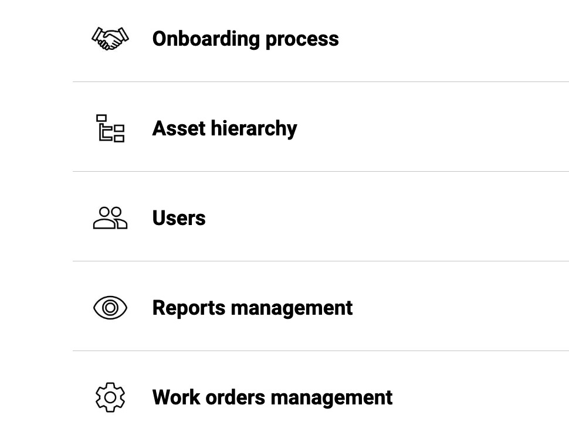Screen dimensions: 569x439
Task: Open Reports management from the list
Action: click(x=252, y=308)
